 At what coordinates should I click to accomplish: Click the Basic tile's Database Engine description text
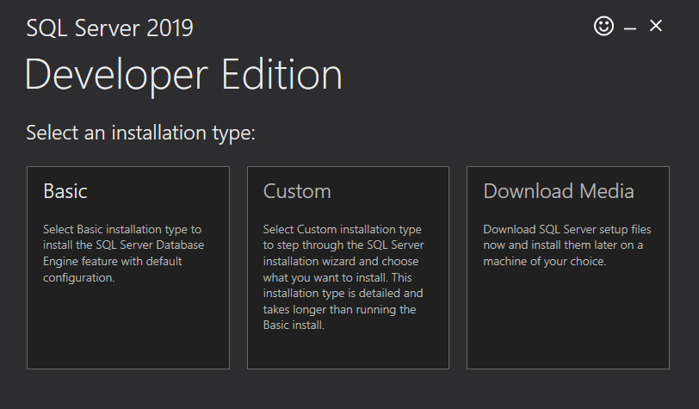(123, 253)
